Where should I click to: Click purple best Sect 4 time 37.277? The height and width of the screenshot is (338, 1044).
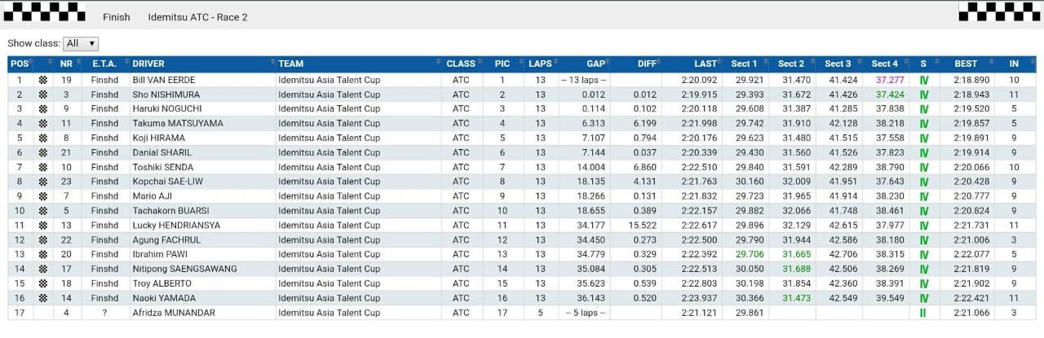pos(890,81)
